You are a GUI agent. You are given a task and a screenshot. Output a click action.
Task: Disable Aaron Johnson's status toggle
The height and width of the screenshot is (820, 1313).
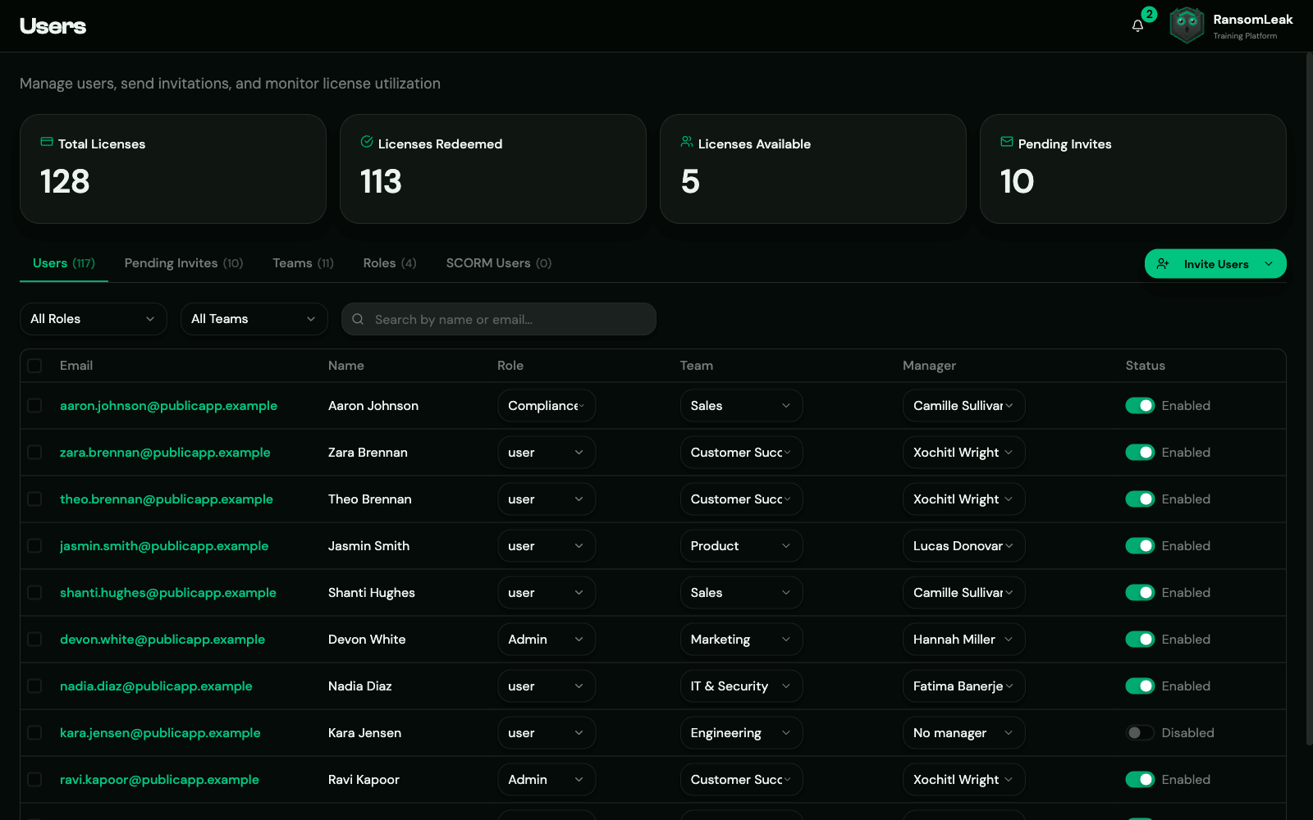click(x=1140, y=406)
